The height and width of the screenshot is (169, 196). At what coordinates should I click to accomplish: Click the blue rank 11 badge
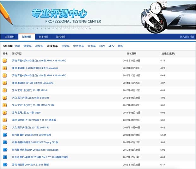point(5,135)
